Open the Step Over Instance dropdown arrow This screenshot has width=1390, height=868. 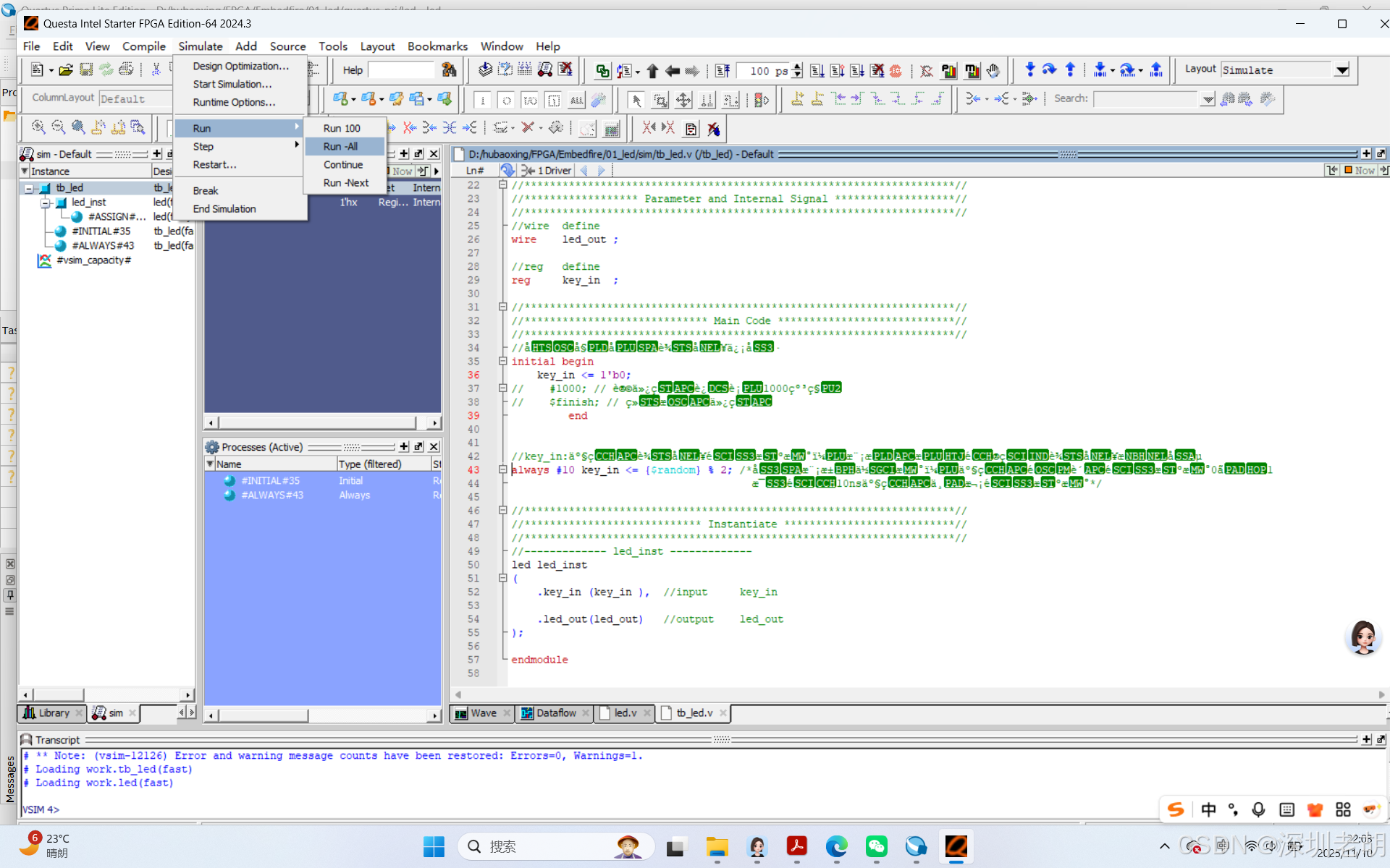tap(1140, 71)
